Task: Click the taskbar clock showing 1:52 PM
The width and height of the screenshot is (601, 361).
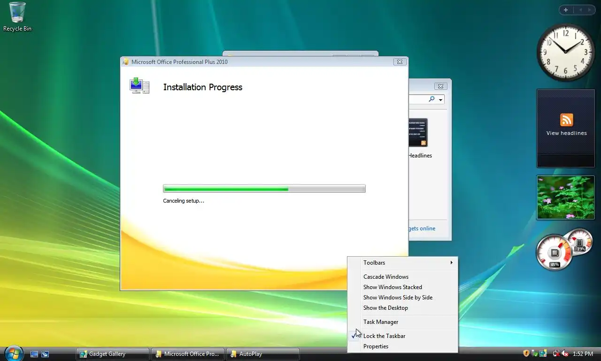Action: coord(583,353)
